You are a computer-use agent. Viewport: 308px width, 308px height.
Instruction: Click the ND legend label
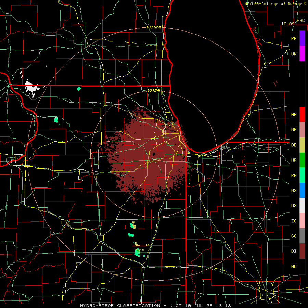pos(294,267)
